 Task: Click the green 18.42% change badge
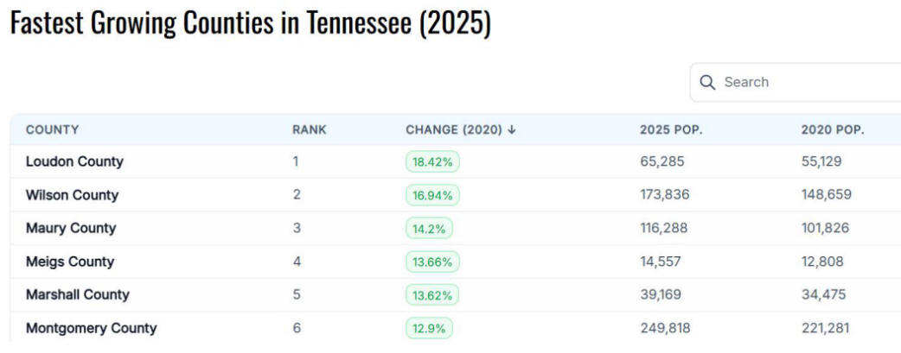432,162
